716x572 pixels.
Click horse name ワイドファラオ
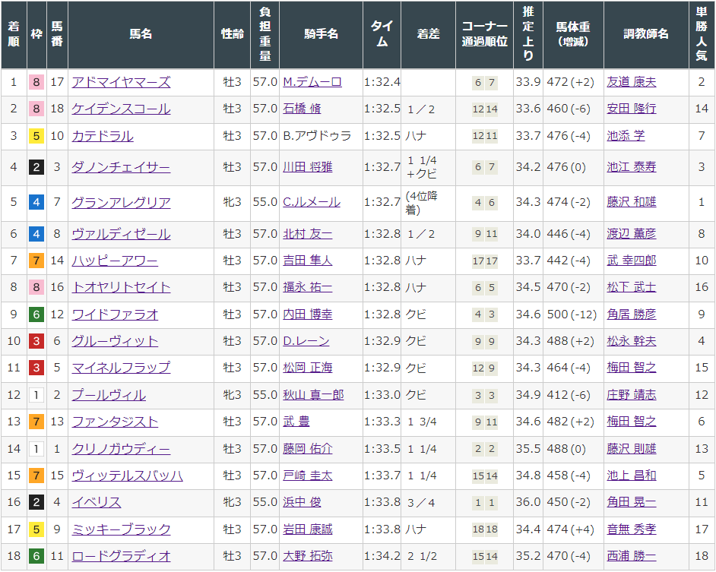pos(115,314)
